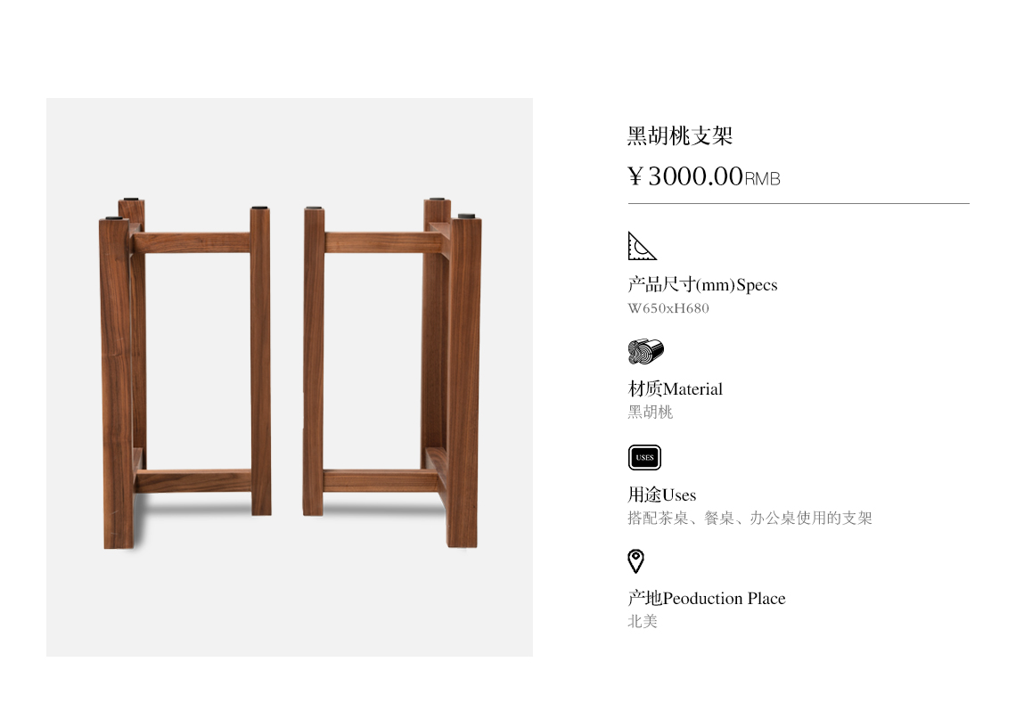Screen dimensions: 1016x719
Task: Click the black USES badge icon
Action: [x=644, y=457]
